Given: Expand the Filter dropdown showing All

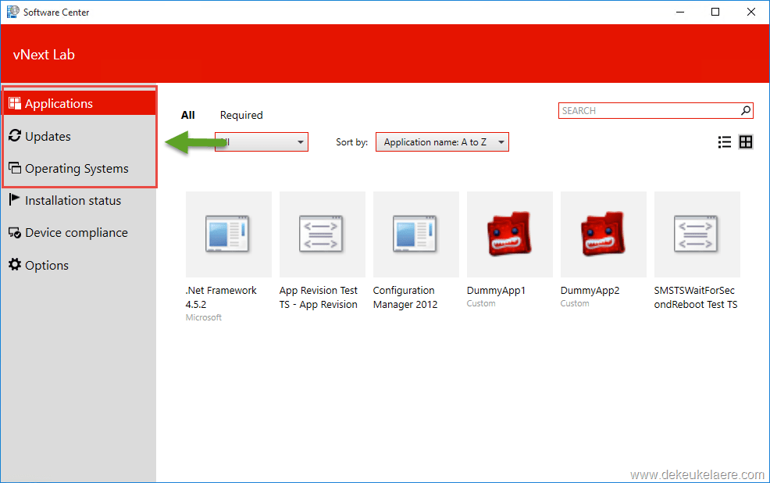Looking at the screenshot, I should click(x=262, y=142).
